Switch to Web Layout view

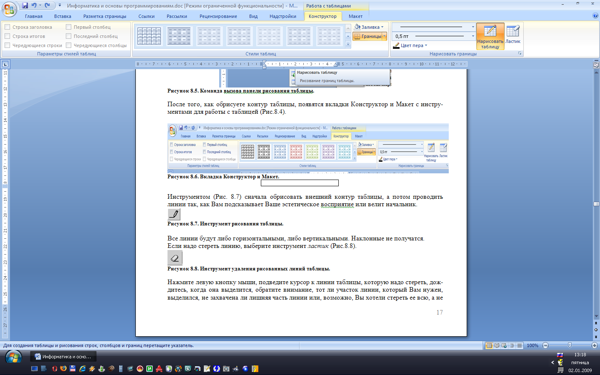(504, 345)
